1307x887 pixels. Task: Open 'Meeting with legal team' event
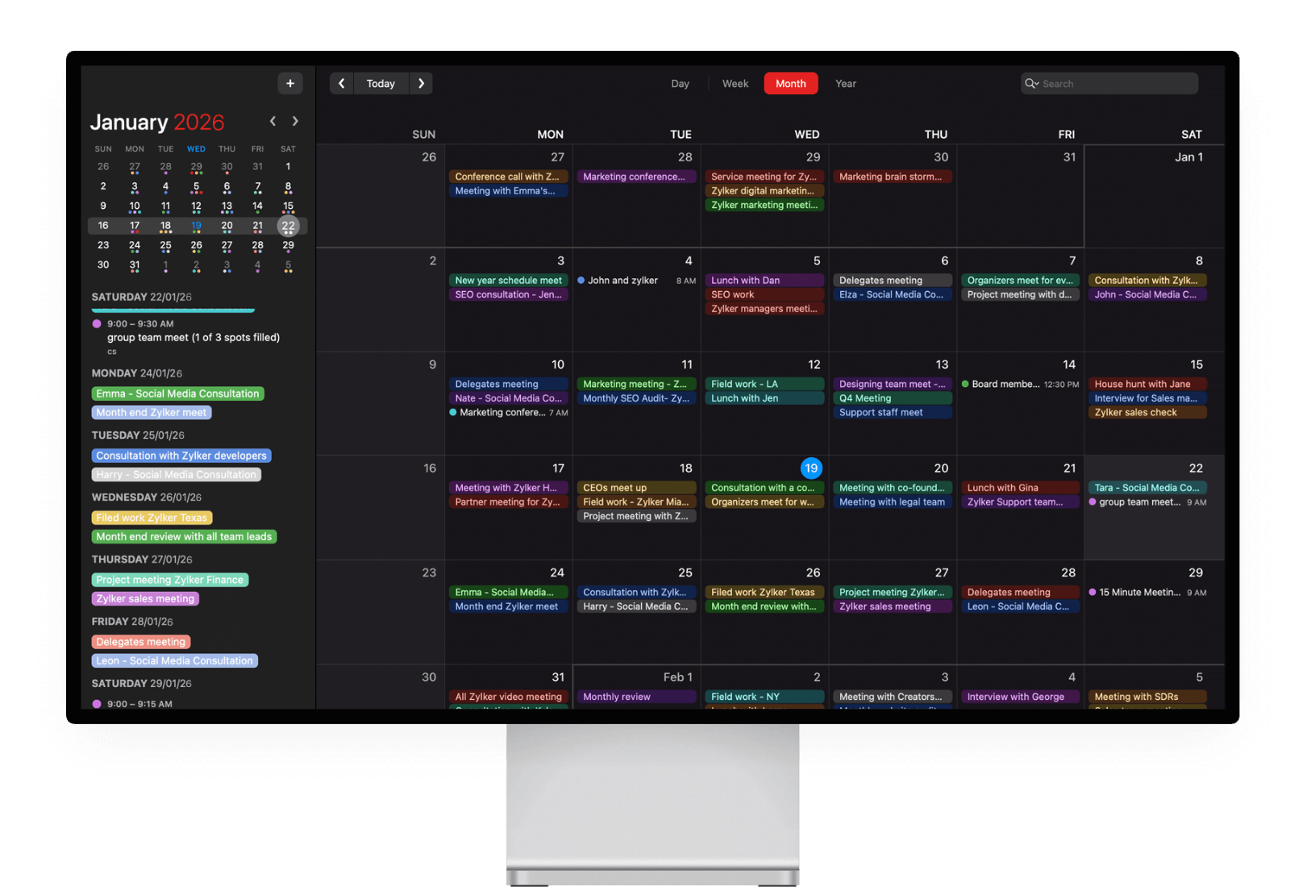tap(893, 502)
